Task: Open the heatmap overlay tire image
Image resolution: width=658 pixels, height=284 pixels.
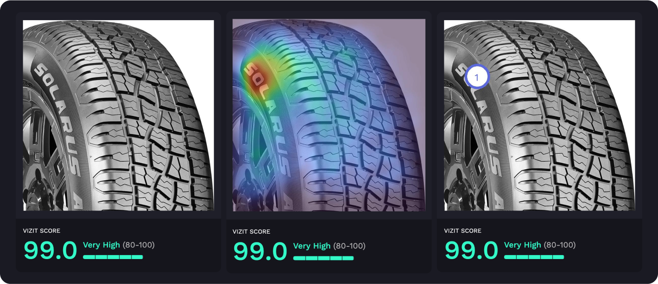Action: pos(329,115)
